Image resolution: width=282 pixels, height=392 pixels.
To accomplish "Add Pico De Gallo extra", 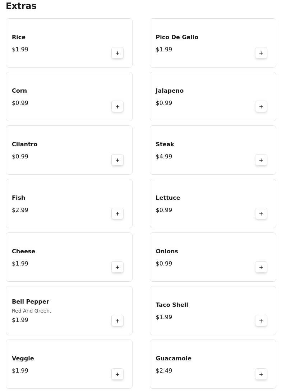I will click(x=261, y=53).
